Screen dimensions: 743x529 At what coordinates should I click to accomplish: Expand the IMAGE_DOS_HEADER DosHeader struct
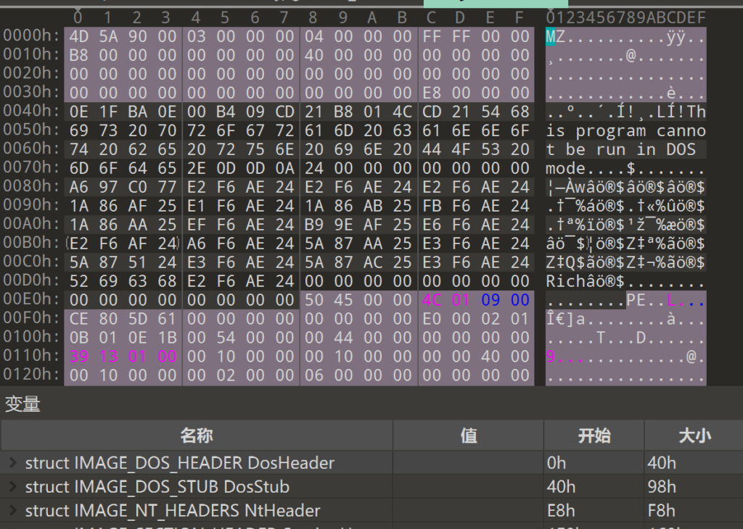pyautogui.click(x=12, y=463)
